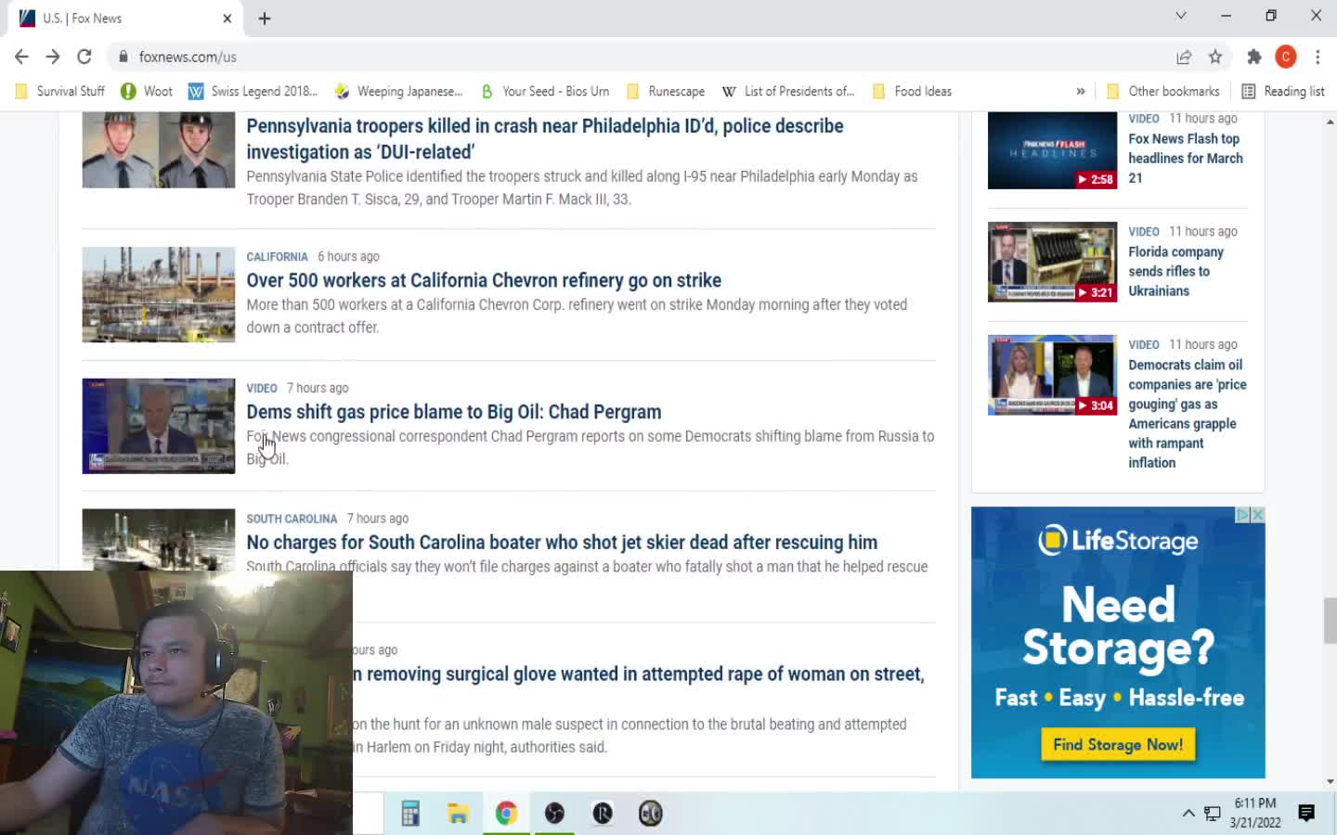Image resolution: width=1337 pixels, height=835 pixels.
Task: Open the Your Seed - Bios Urn bookmark
Action: pos(544,91)
